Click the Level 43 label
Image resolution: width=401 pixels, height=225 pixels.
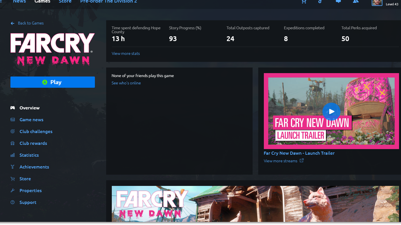coord(392,4)
